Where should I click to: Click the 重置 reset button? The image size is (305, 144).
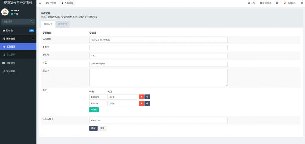pos(102,128)
